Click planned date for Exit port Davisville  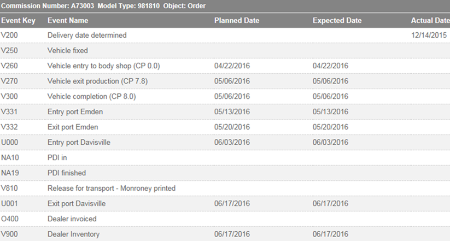(232, 204)
